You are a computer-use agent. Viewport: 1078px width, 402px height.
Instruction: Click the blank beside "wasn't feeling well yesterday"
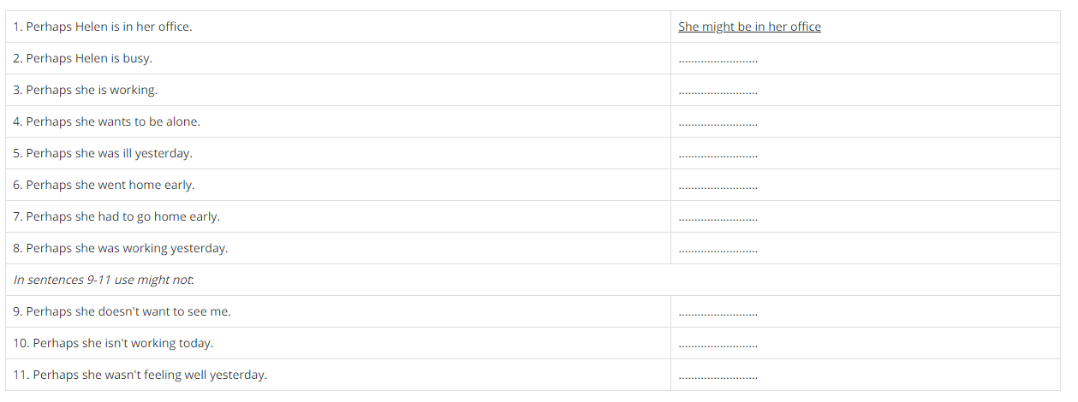click(718, 376)
